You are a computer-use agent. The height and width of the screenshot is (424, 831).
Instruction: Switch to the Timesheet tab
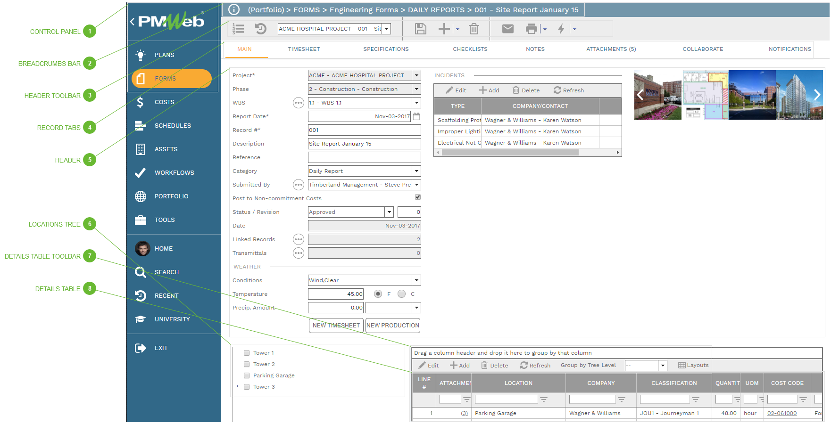coord(304,49)
